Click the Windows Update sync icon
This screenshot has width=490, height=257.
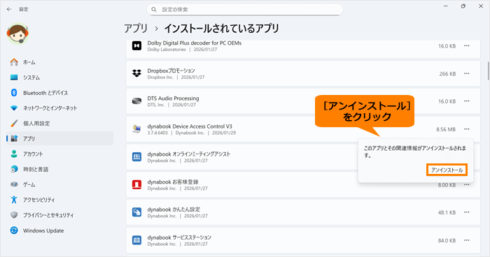14,230
